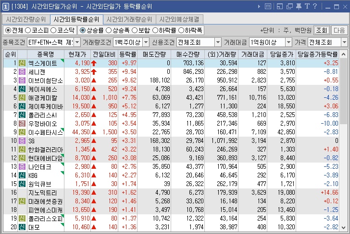The height and width of the screenshot is (234, 350).
Task: Switch to the 시간외예상체결 tab
Action: click(x=179, y=19)
